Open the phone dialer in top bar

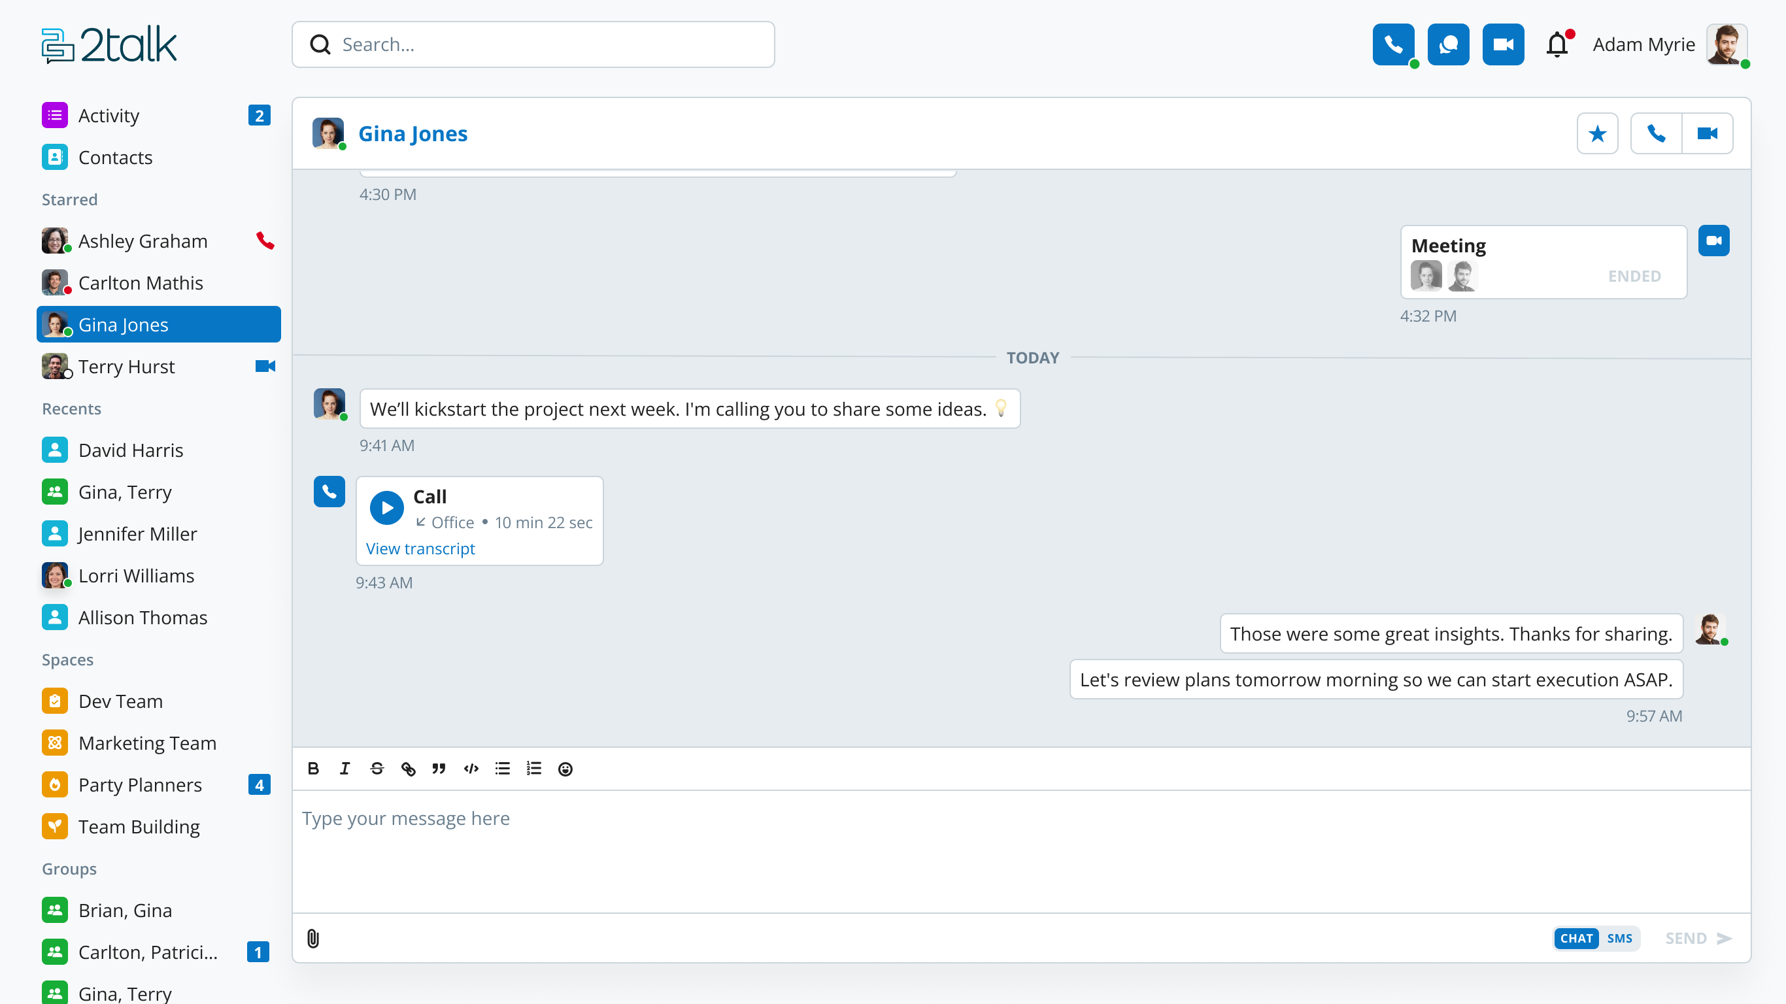(1393, 44)
